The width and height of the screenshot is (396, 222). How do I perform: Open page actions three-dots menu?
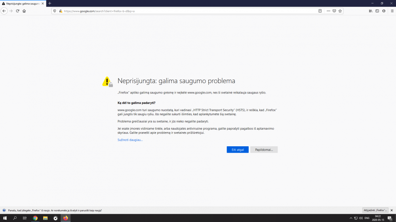(328, 11)
